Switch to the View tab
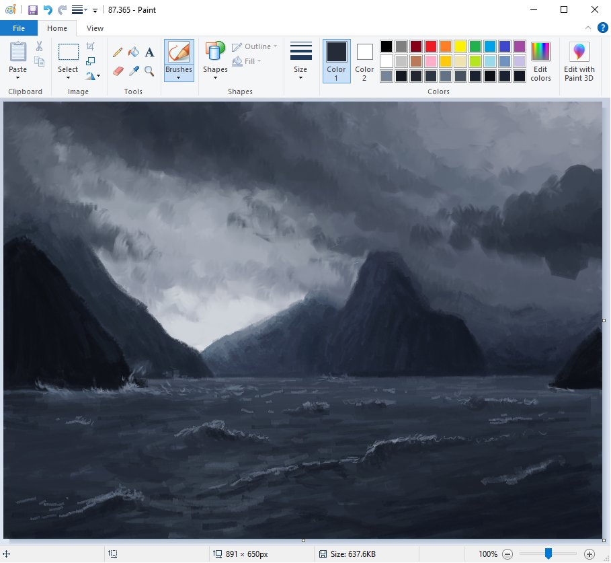Screen dimensions: 611x563 [95, 28]
